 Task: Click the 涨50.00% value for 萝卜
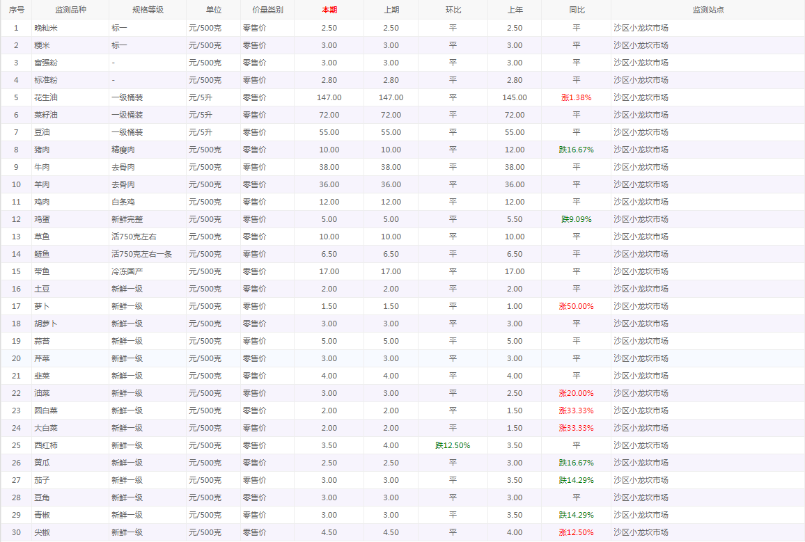pos(577,306)
